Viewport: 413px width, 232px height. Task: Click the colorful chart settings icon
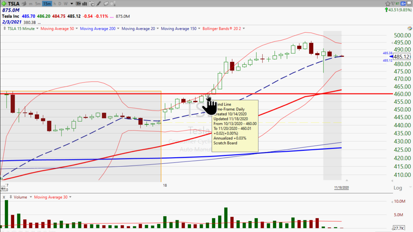pyautogui.click(x=410, y=28)
